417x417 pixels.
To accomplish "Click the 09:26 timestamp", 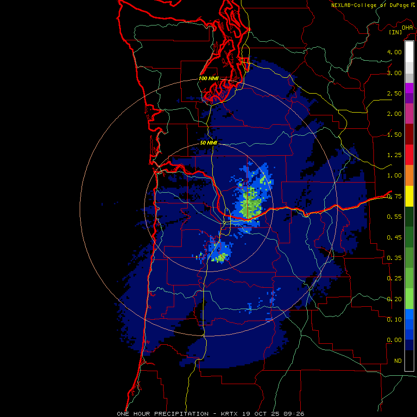I will coord(294,414).
